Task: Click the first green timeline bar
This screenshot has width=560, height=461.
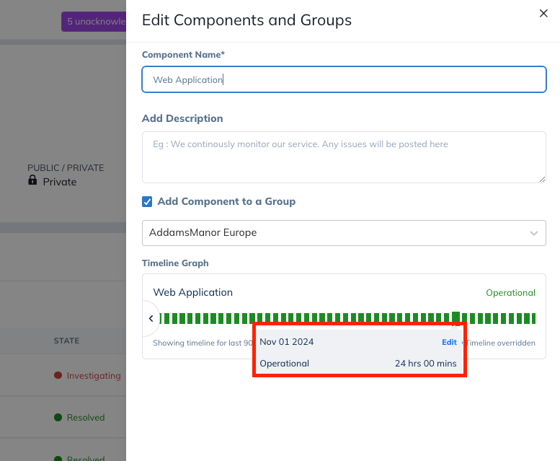Action: pos(162,319)
